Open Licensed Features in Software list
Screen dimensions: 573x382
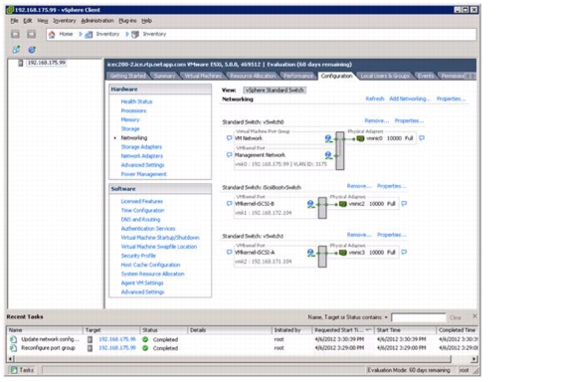142,201
